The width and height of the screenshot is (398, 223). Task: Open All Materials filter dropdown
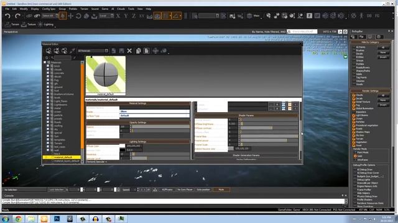[x=93, y=51]
